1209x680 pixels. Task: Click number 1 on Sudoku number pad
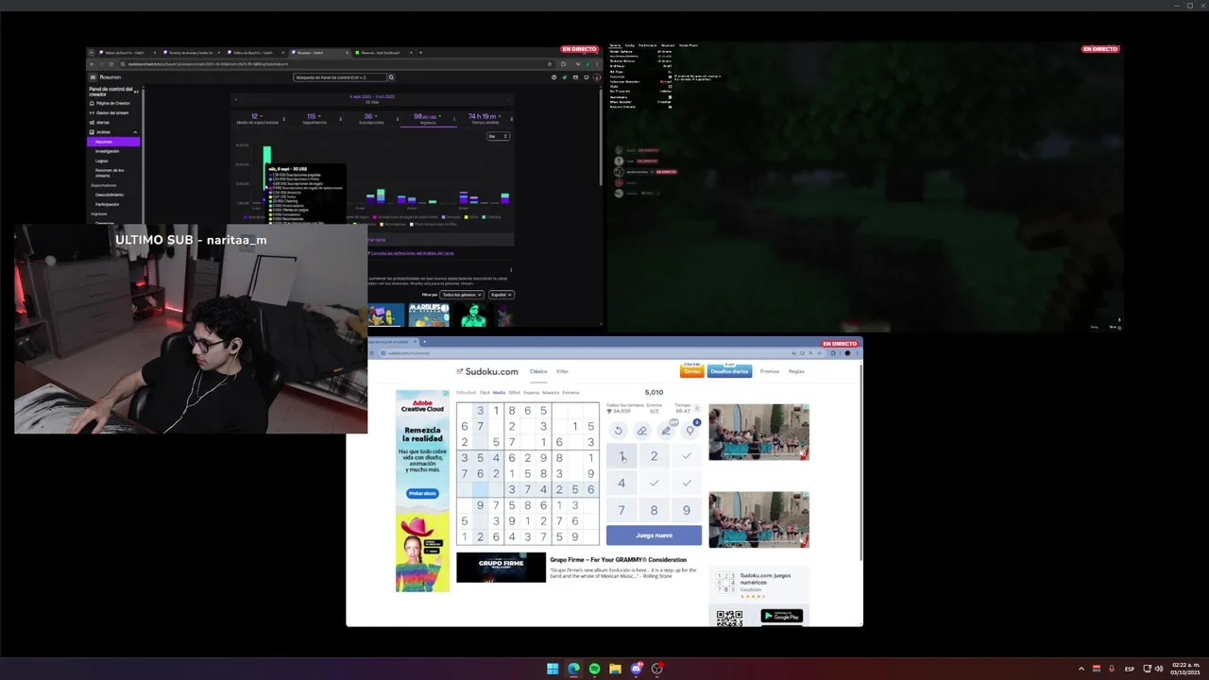pos(622,456)
